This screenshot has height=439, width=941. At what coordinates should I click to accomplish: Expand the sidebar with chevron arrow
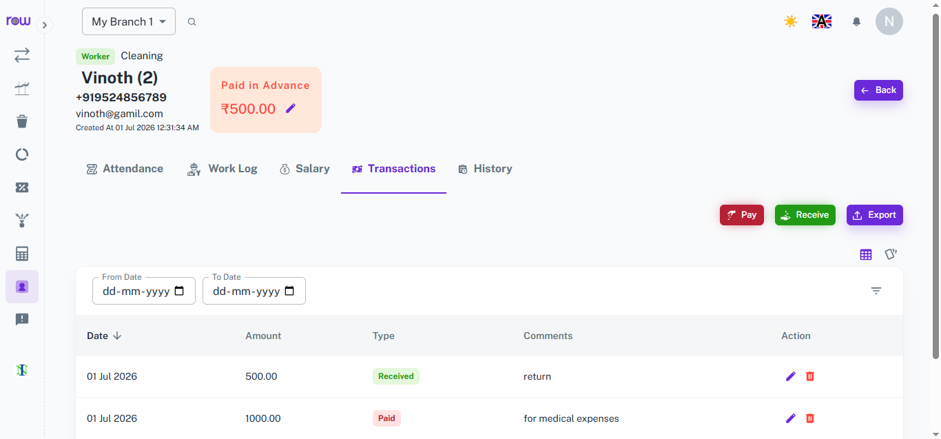point(44,25)
